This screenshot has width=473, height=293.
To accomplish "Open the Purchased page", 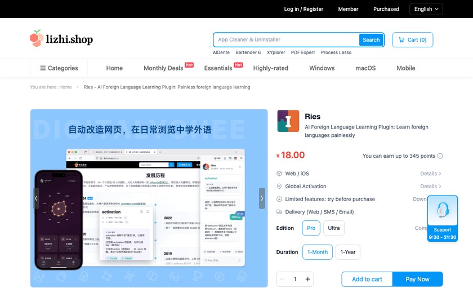I will point(386,9).
